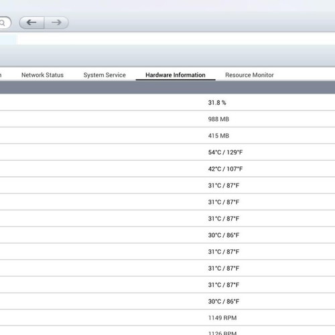Click the first 31°C / 87°F row
Screen dimensions: 335x335
pyautogui.click(x=167, y=186)
